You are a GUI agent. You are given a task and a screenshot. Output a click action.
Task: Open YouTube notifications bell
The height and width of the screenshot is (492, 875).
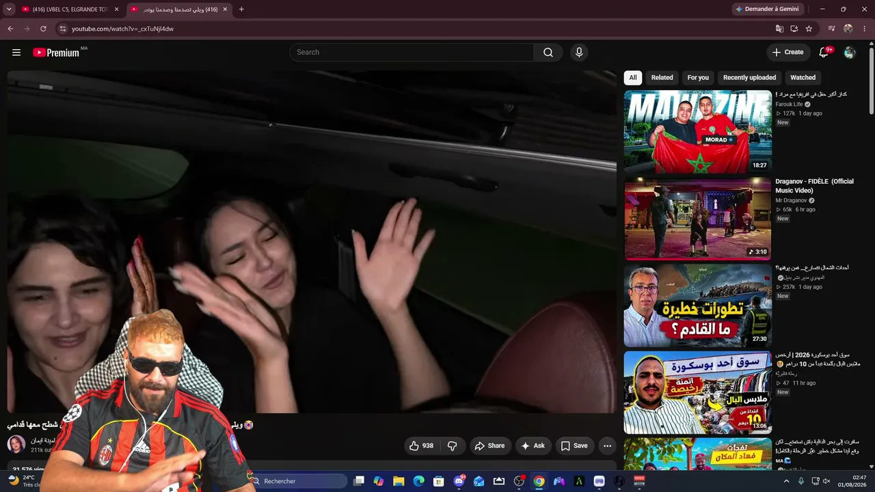pos(824,53)
